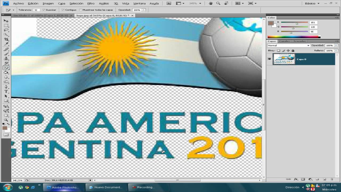Switch to Trazados tab
341x192 pixels.
click(x=299, y=41)
